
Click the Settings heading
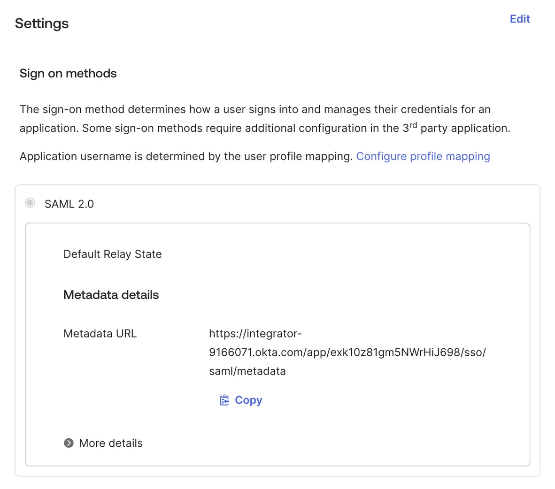coord(42,24)
